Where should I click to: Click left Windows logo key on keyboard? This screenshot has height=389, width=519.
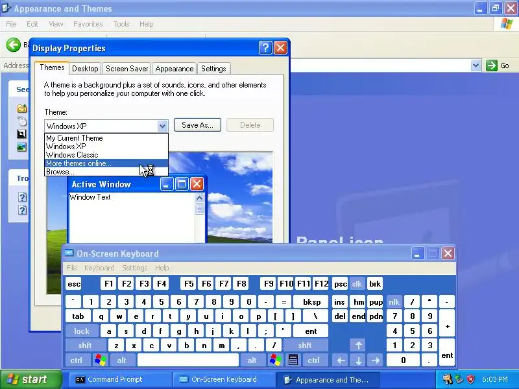click(101, 360)
